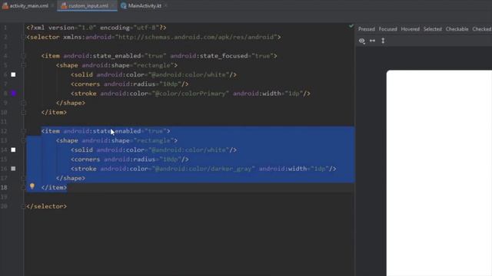The height and width of the screenshot is (276, 492).
Task: Collapse the fold marker at line 20
Action: click(23, 206)
